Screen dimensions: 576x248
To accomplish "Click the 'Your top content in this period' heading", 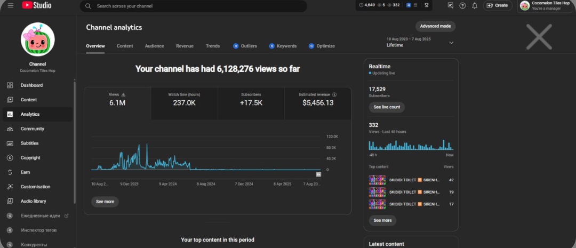I will 218,239.
